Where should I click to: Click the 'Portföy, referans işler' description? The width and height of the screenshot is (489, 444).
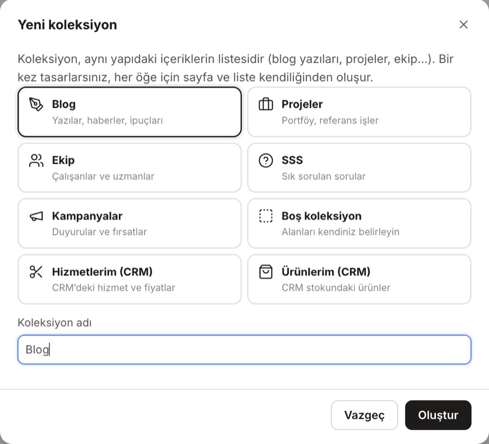click(330, 121)
